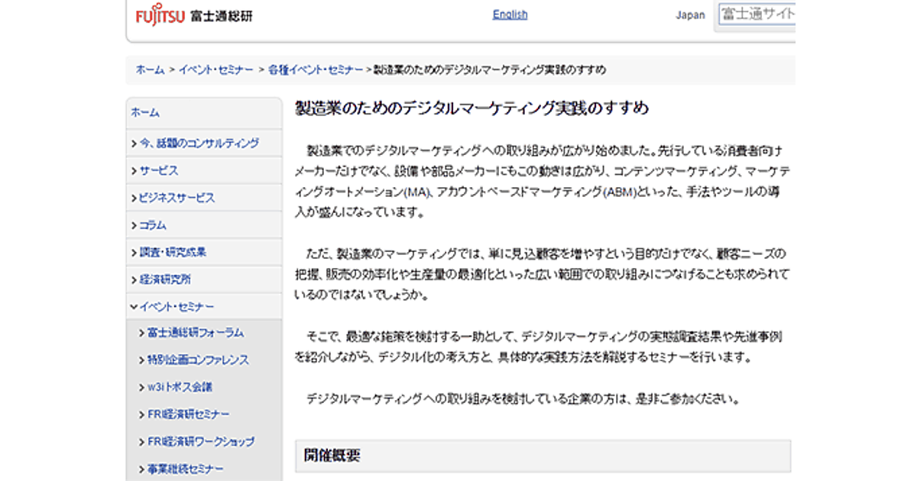Image resolution: width=917 pixels, height=481 pixels.
Task: Go to イベント・セミナー in the breadcrumb
Action: 216,69
